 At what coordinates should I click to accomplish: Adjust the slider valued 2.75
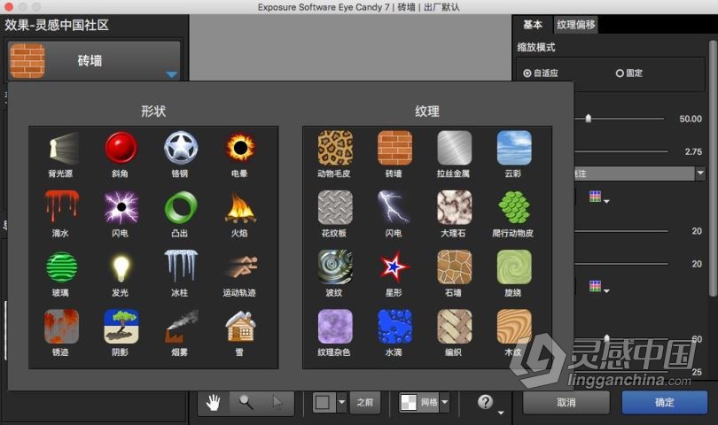click(620, 151)
